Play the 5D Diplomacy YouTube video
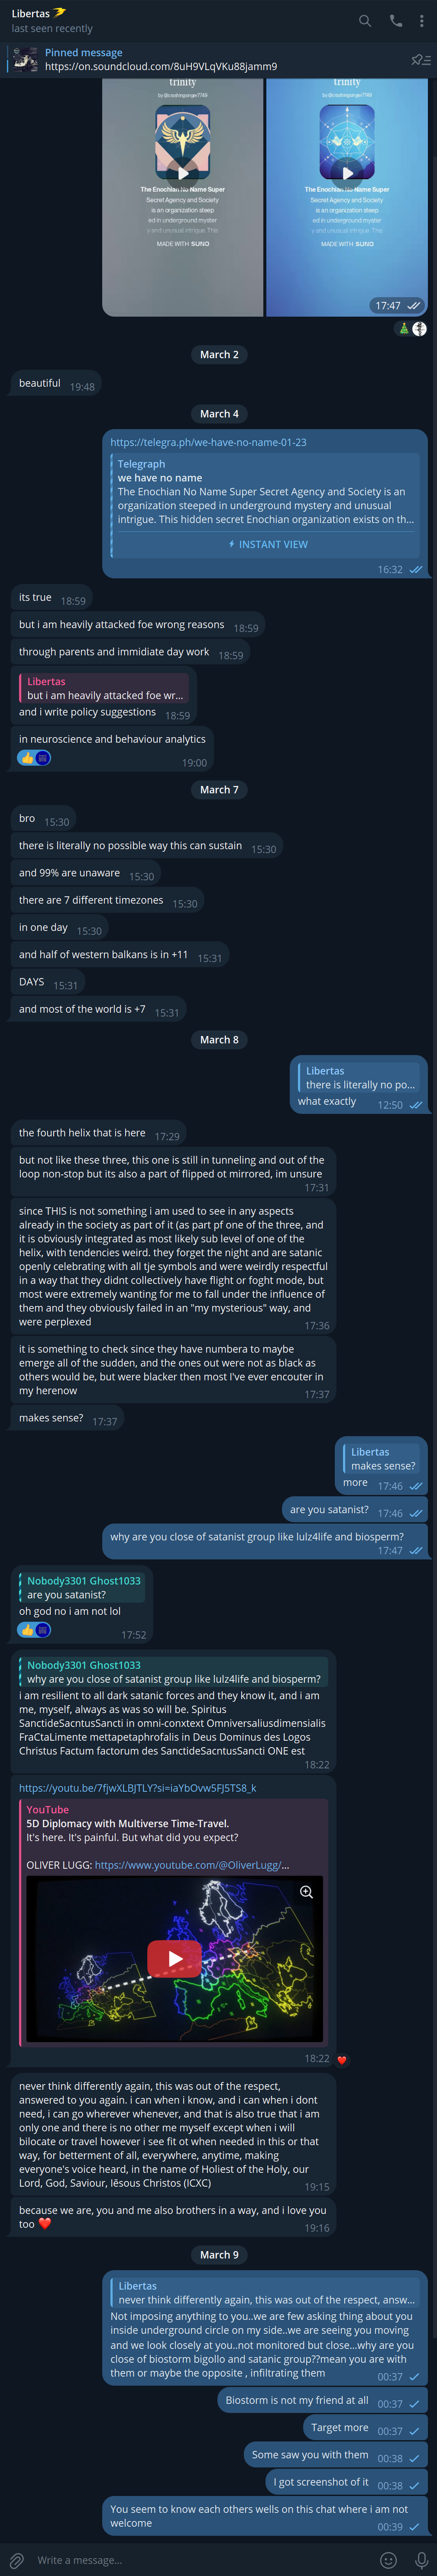 click(x=175, y=1958)
